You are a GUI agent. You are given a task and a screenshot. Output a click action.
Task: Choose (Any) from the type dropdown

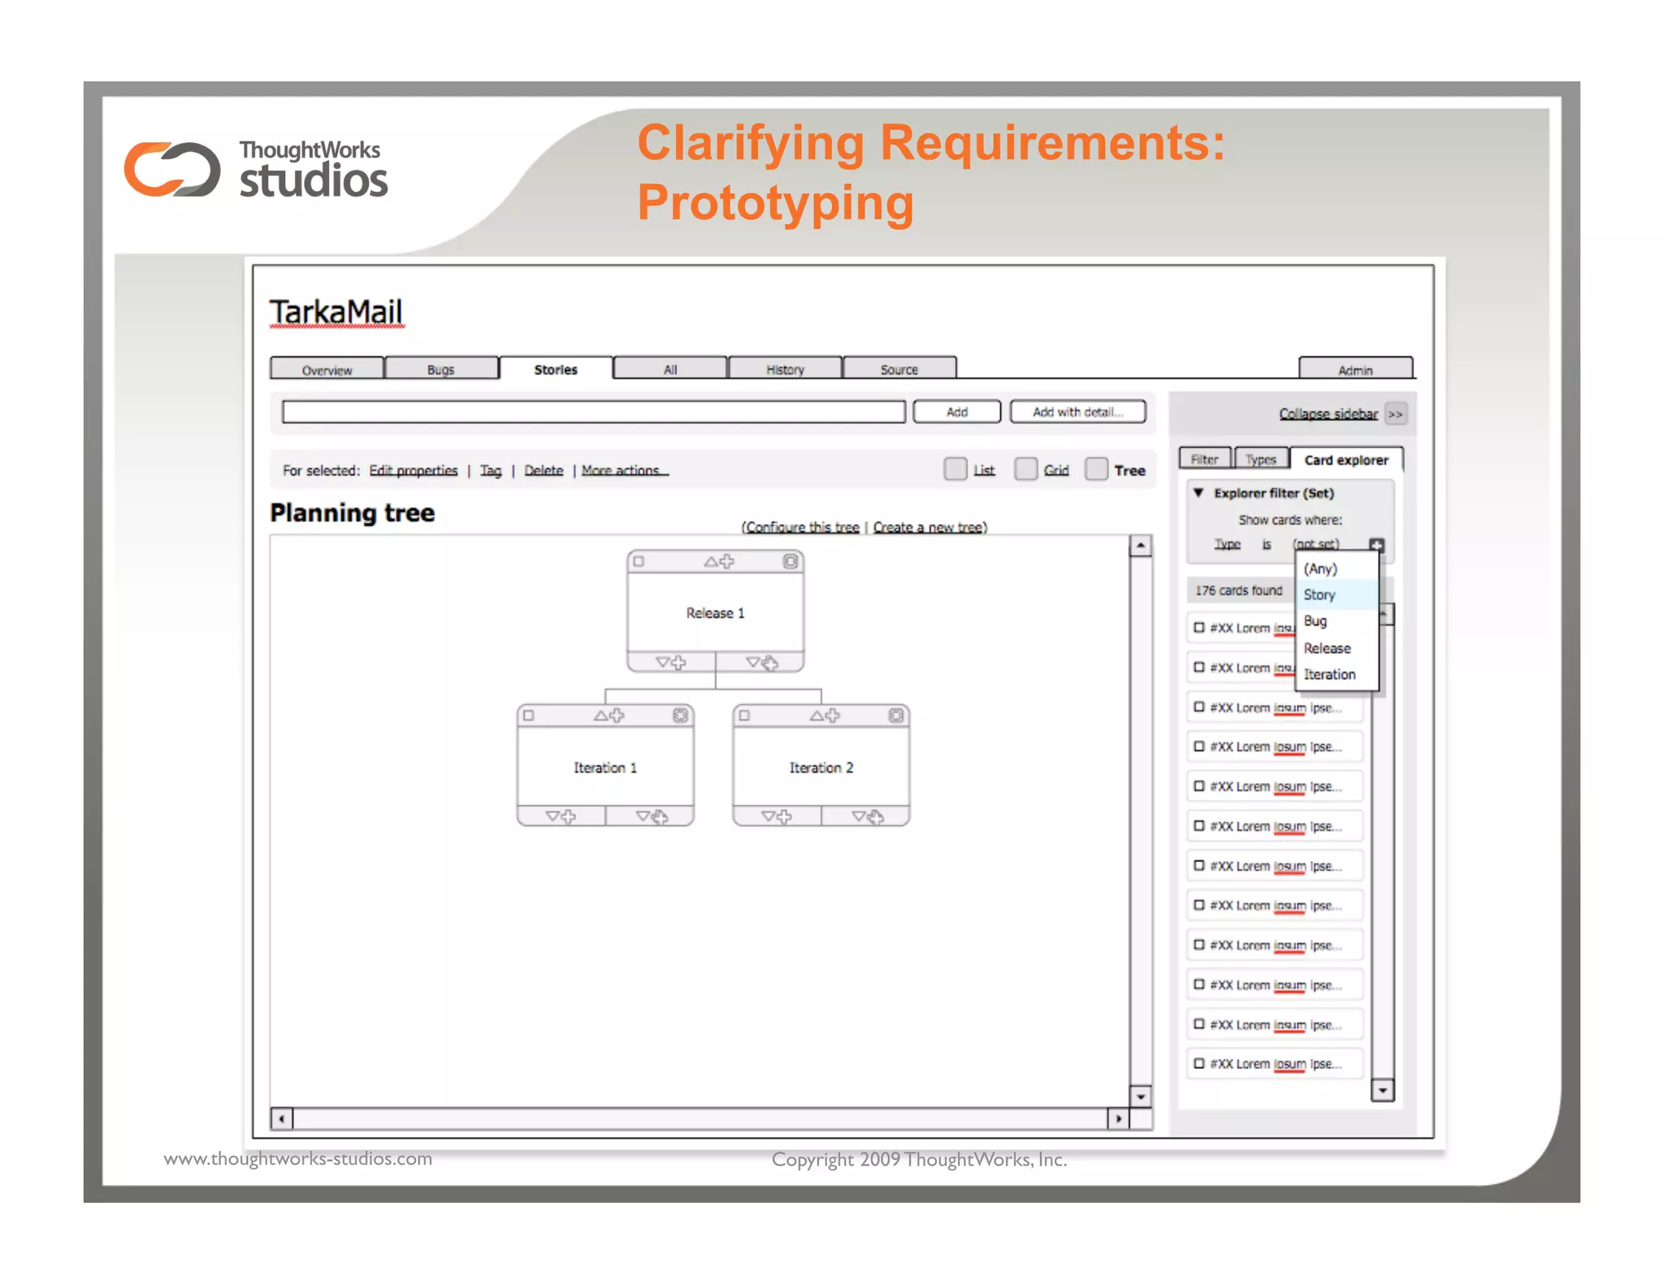click(x=1337, y=569)
